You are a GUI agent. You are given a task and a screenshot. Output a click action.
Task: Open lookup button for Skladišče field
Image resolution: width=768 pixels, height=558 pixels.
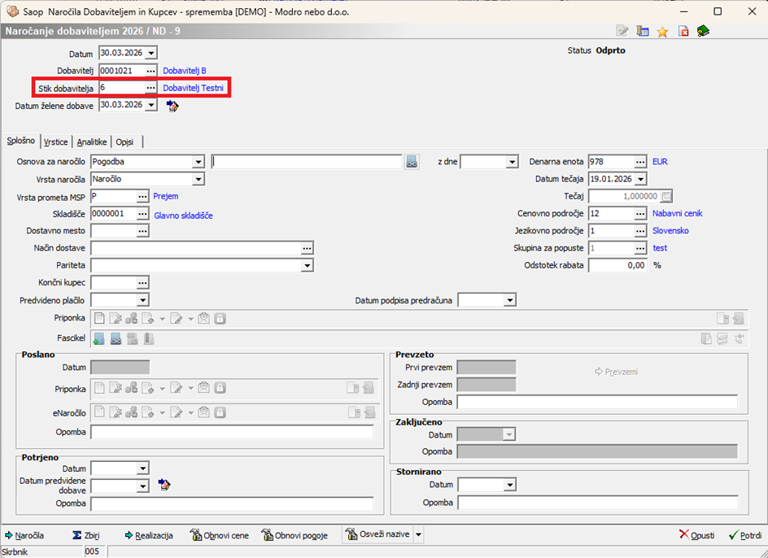[142, 214]
